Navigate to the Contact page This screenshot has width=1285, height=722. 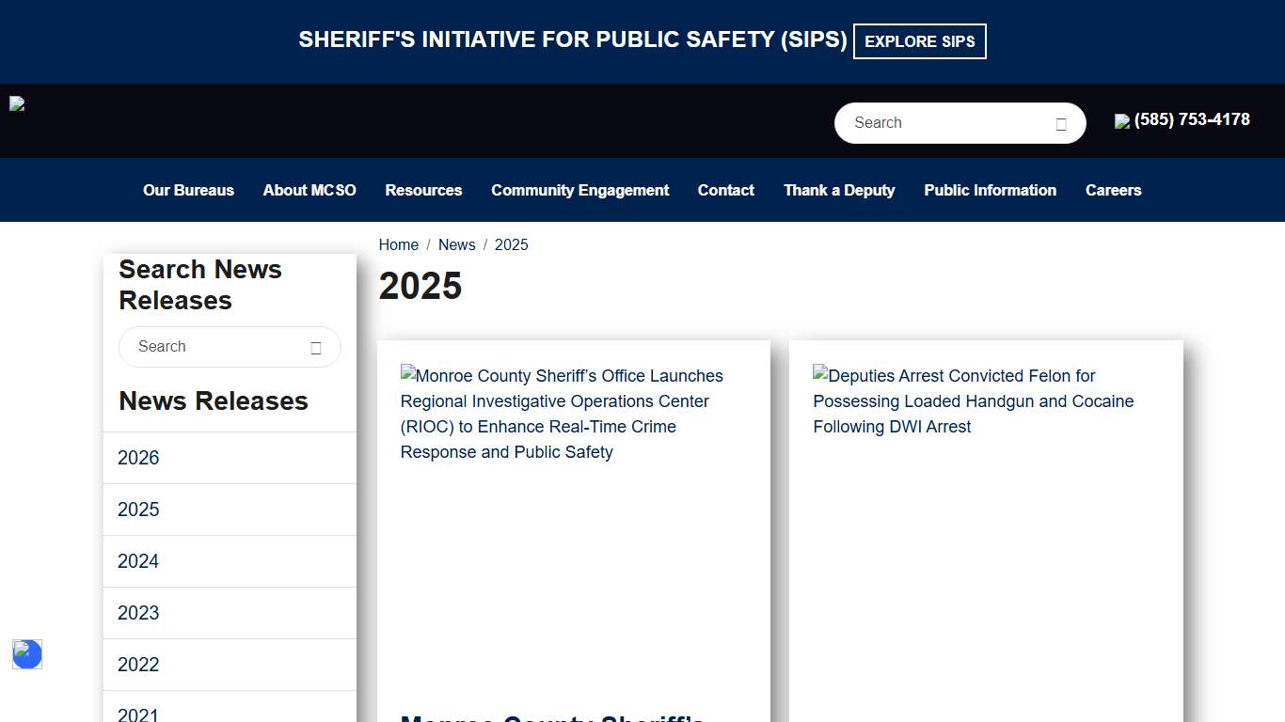click(725, 190)
